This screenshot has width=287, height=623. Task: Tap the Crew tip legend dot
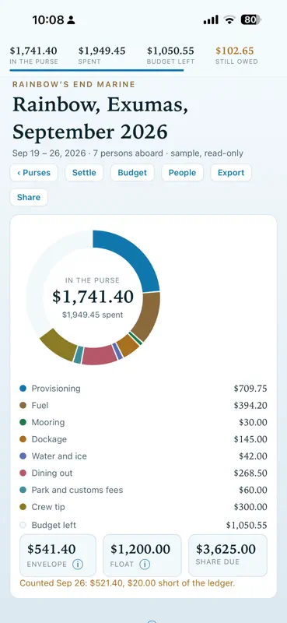[23, 507]
